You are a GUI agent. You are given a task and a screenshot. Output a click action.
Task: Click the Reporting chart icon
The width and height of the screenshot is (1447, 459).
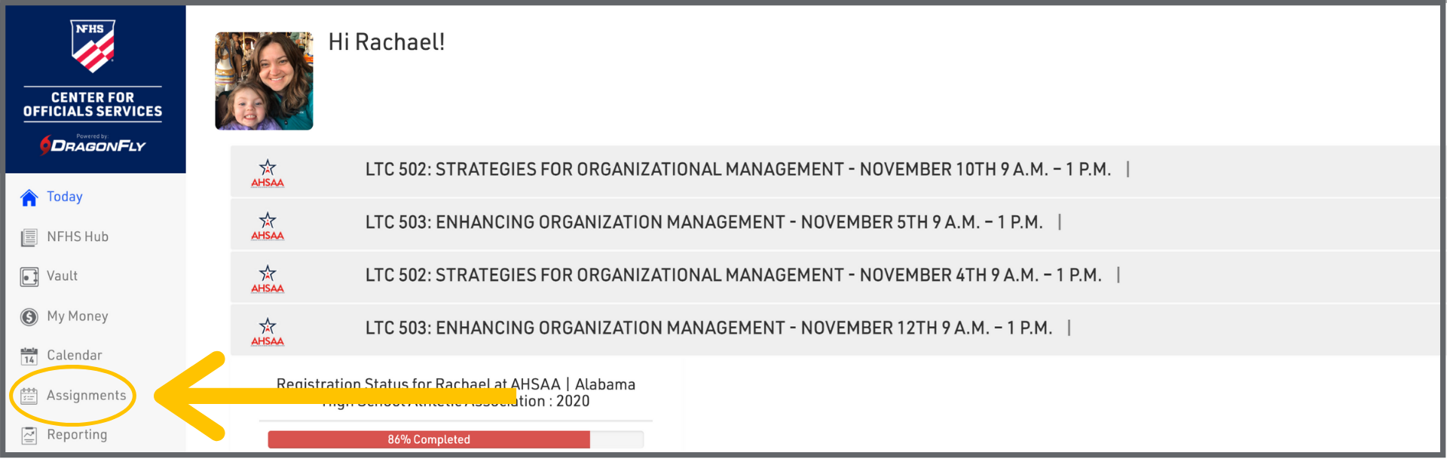pos(29,435)
